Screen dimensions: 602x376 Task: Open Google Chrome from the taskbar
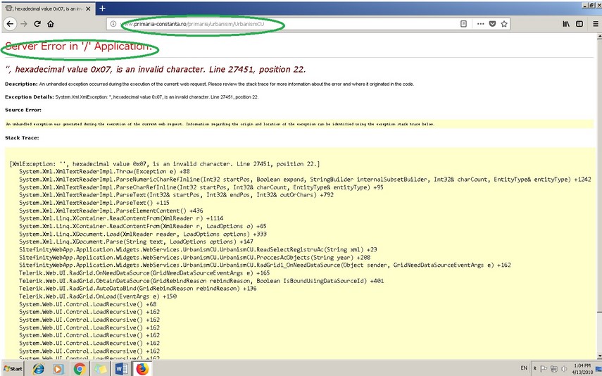[80, 368]
